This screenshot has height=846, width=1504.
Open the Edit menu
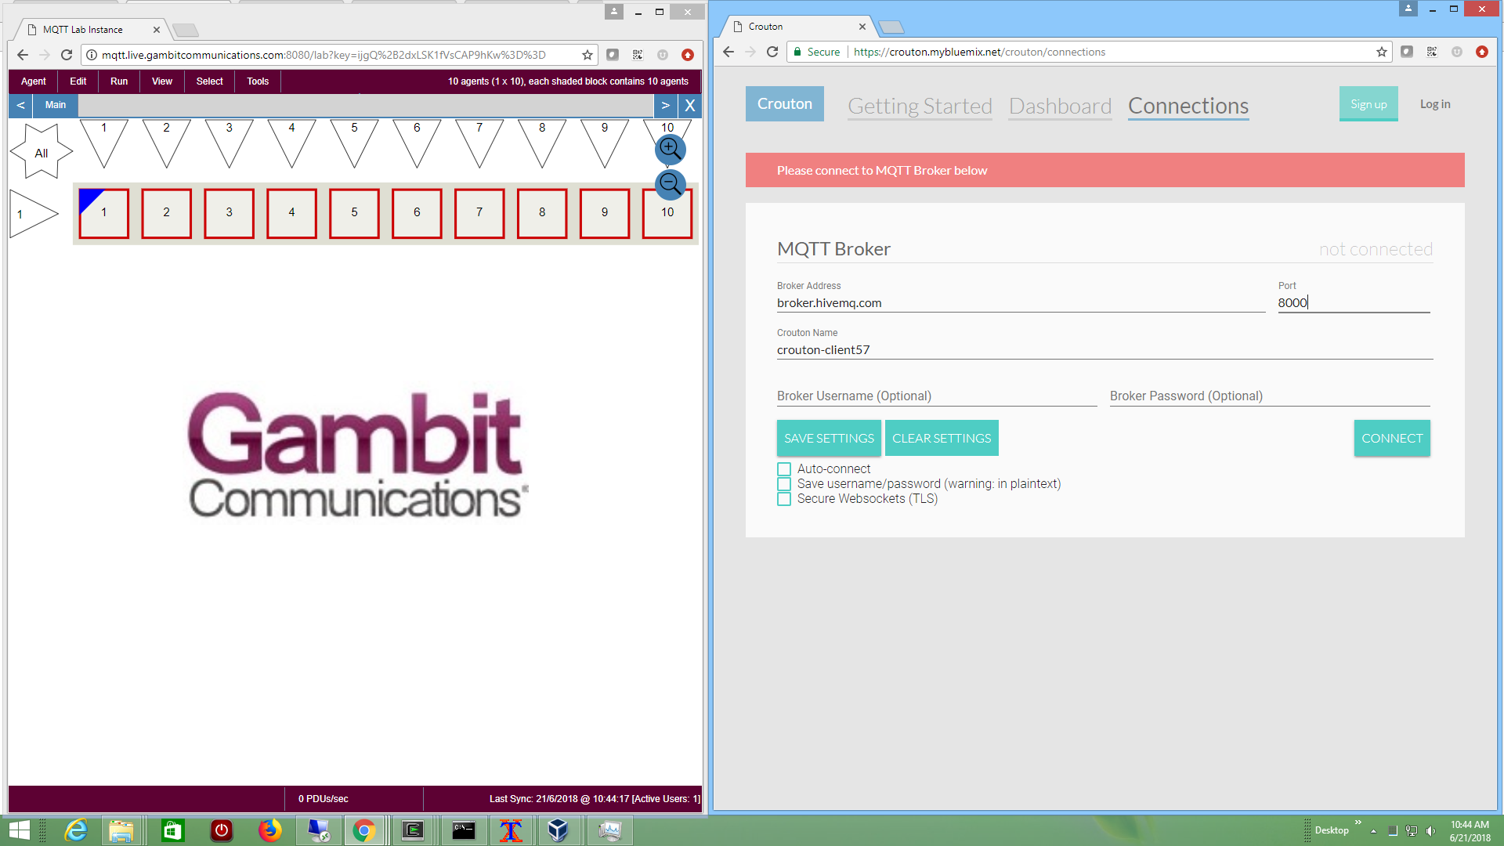(78, 81)
